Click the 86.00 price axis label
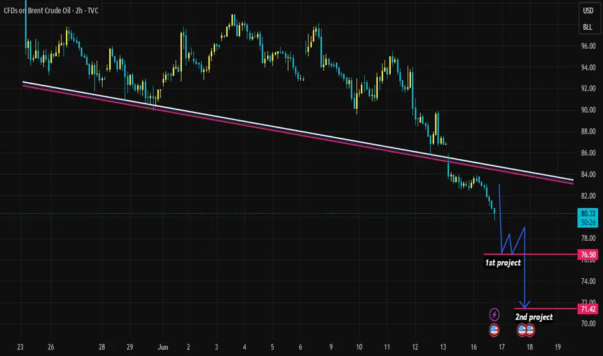Screen dimensions: 603x356 (x=588, y=153)
